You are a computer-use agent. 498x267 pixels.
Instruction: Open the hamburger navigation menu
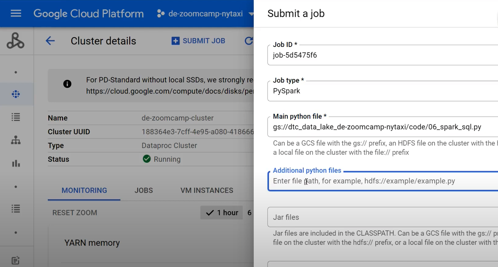coord(16,13)
